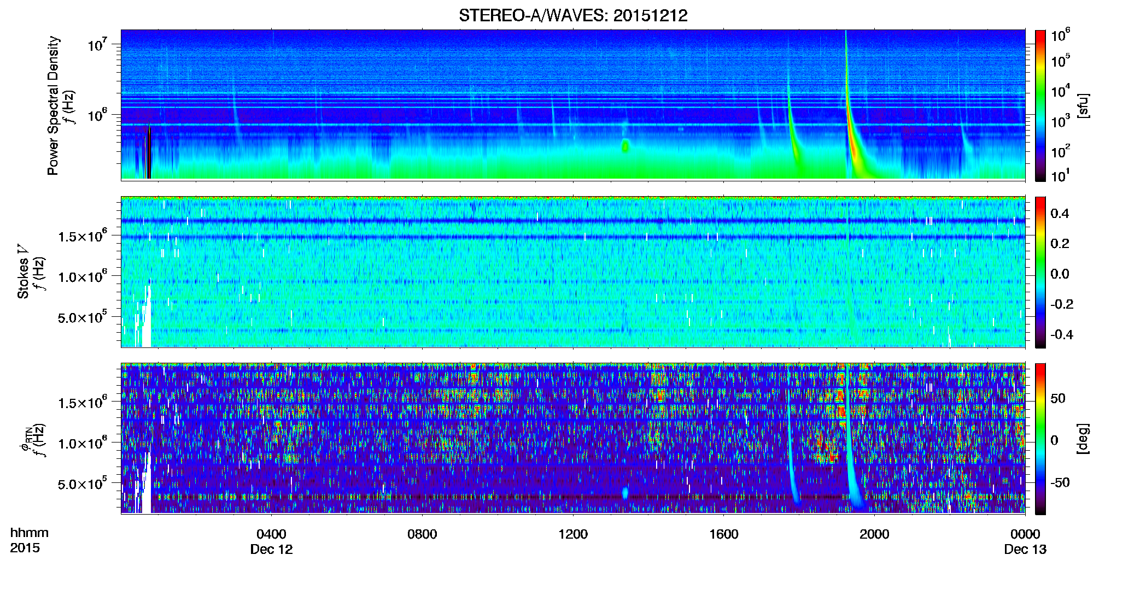Click the 1.0×10^6 tick of Stokes V panel
The height and width of the screenshot is (590, 1146).
pyautogui.click(x=83, y=276)
